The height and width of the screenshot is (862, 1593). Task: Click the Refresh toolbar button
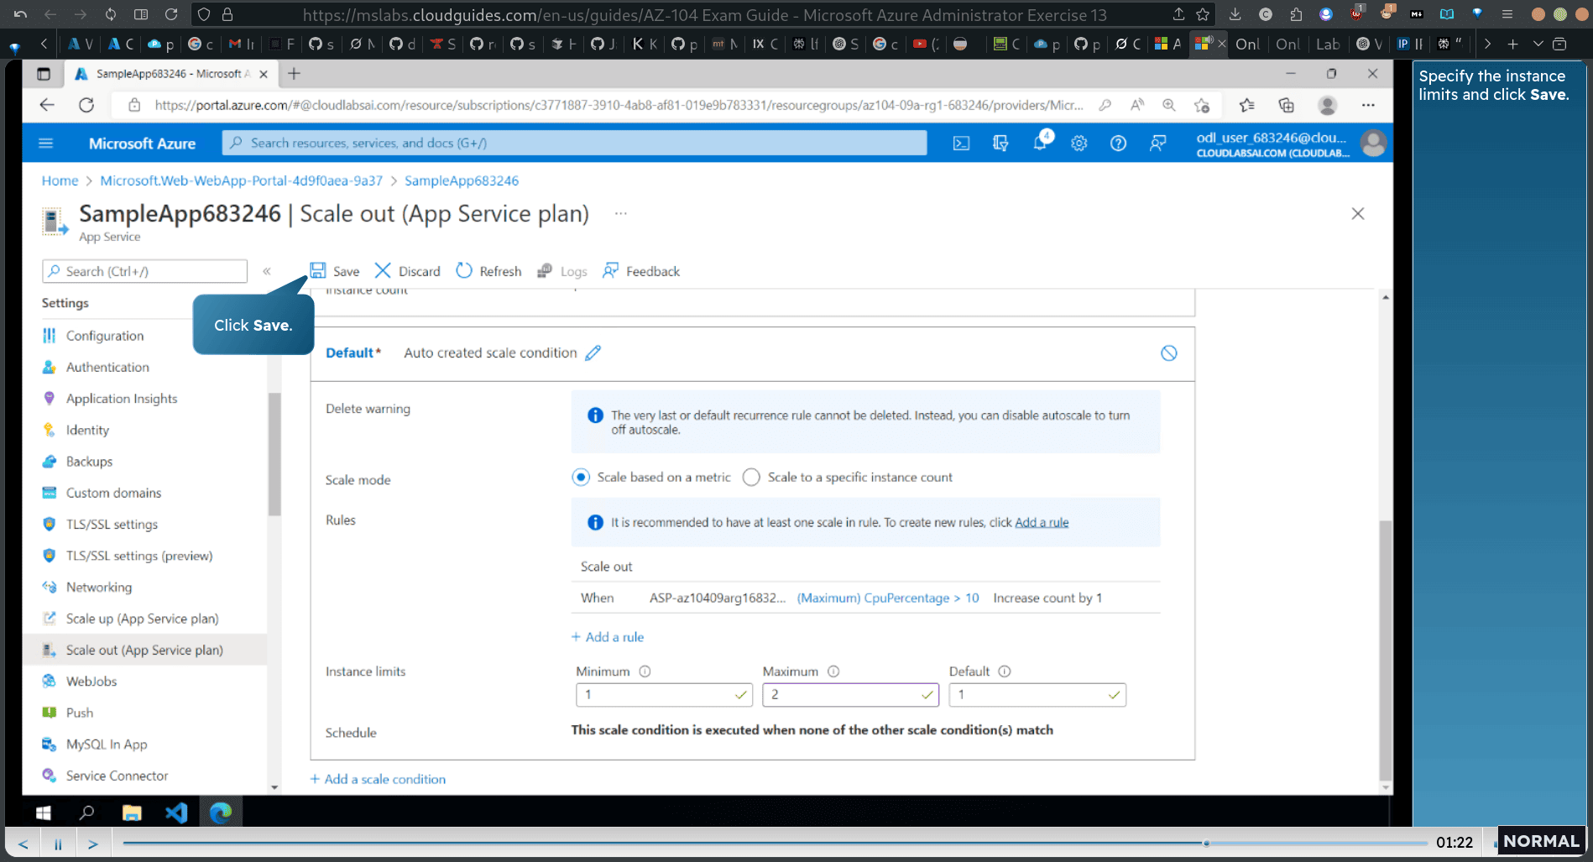coord(489,271)
